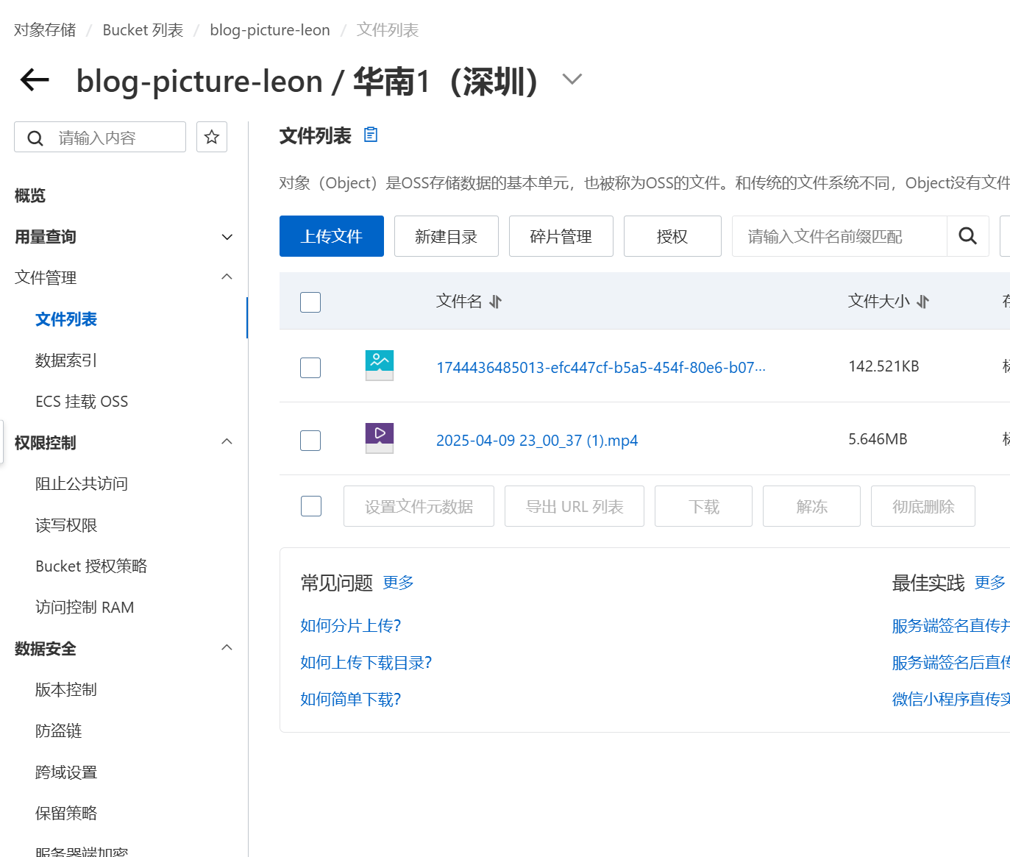Collapse the 权限控制 sidebar section
The width and height of the screenshot is (1010, 857).
227,441
